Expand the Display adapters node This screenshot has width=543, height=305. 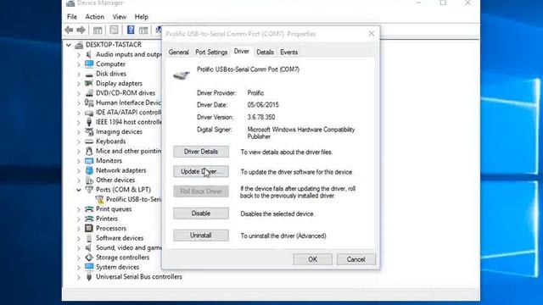coord(79,84)
